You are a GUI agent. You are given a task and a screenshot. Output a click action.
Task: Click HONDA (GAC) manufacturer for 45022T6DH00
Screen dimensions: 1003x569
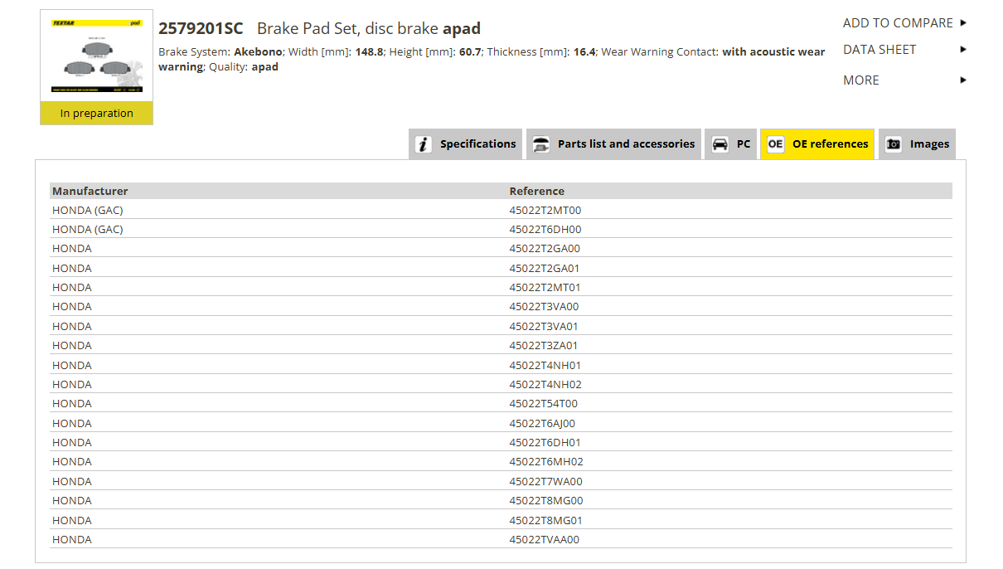88,230
